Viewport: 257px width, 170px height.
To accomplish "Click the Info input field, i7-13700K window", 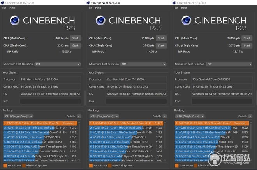I will point(136,101).
